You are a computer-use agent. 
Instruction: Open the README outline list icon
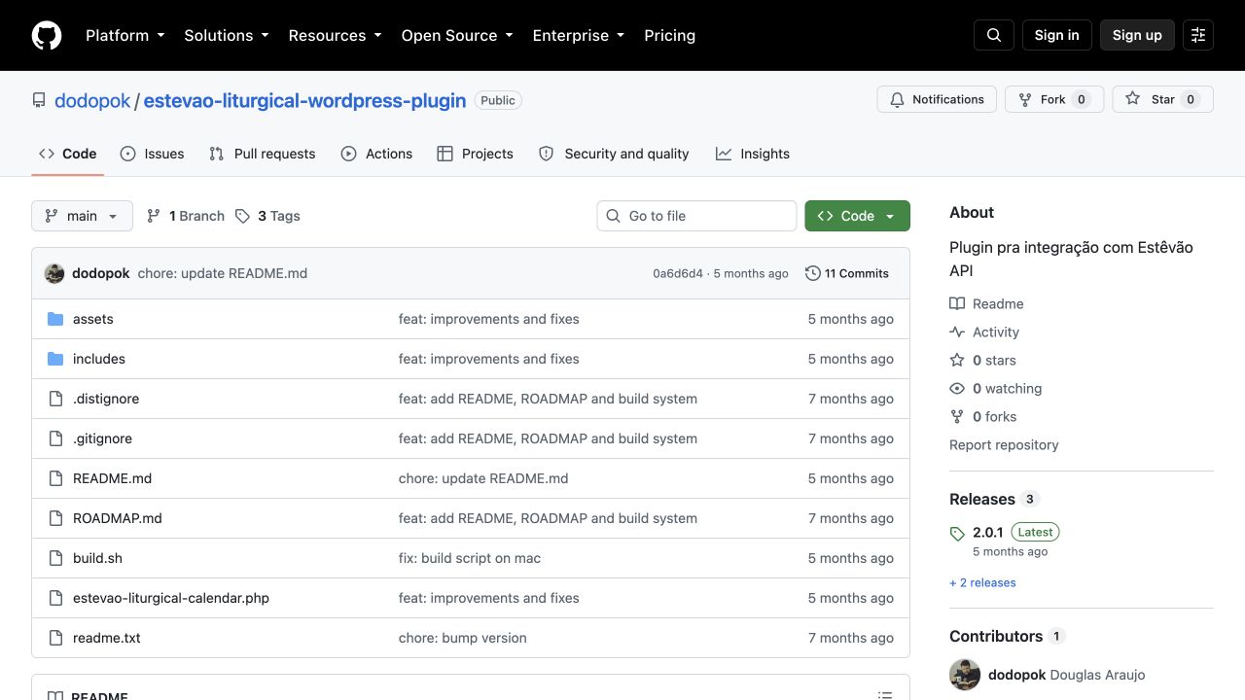pyautogui.click(x=885, y=695)
